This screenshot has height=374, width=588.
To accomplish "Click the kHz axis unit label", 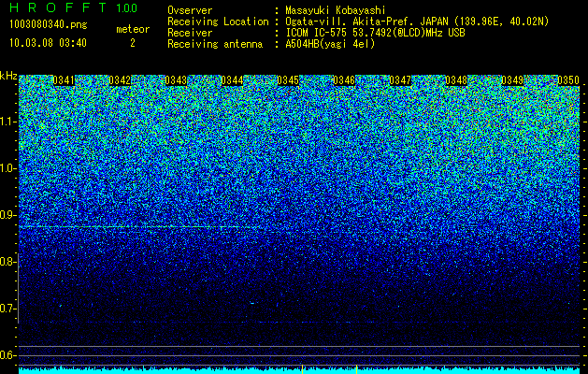I will [x=8, y=76].
